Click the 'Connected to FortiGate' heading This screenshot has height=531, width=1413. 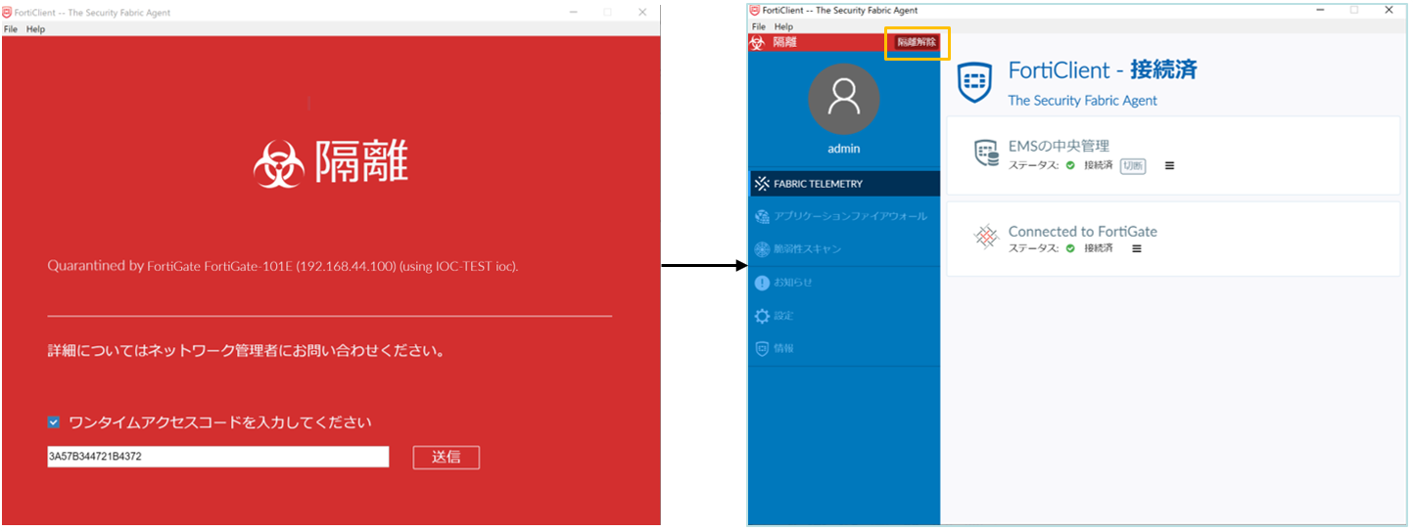(x=1083, y=232)
